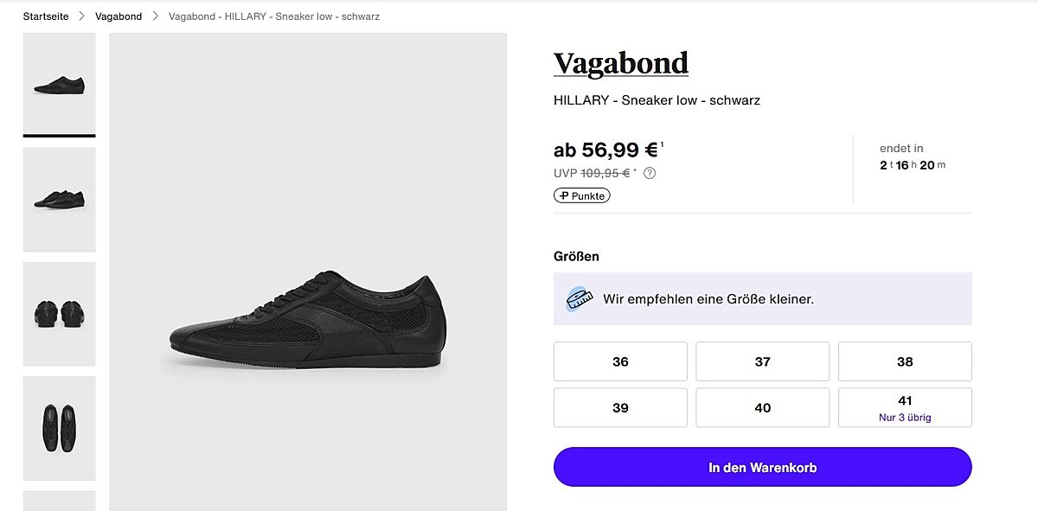Click the UVP help question mark icon
The image size is (1038, 511).
pyautogui.click(x=650, y=173)
